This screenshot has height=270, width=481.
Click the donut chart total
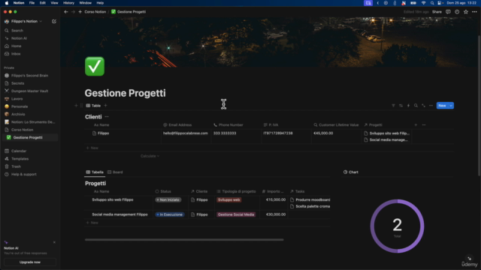pos(398,226)
